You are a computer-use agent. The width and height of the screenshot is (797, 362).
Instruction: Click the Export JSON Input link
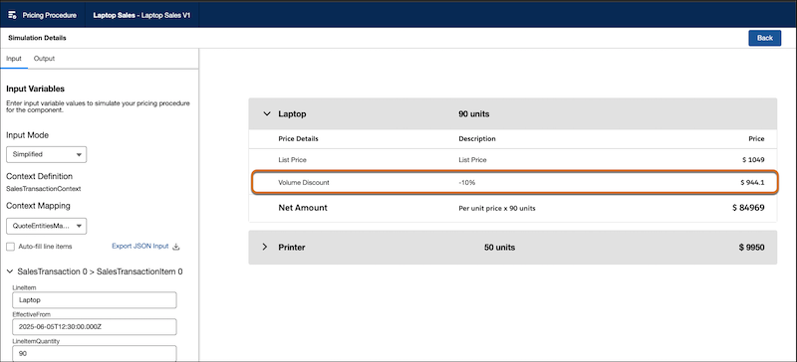pos(139,247)
